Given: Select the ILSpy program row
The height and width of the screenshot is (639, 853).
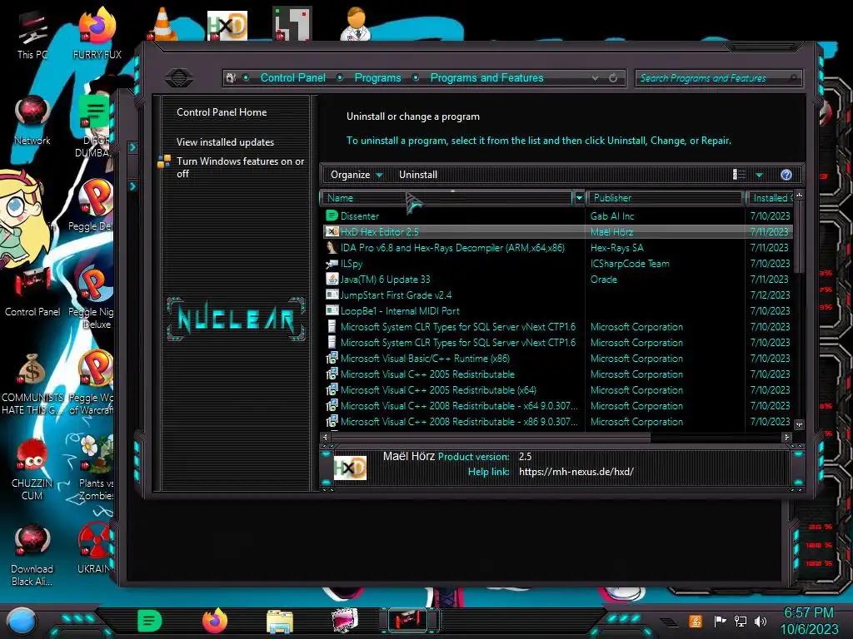Looking at the screenshot, I should (557, 263).
